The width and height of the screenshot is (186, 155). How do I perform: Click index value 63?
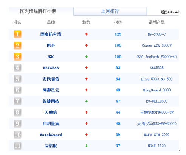pyautogui.click(x=118, y=68)
